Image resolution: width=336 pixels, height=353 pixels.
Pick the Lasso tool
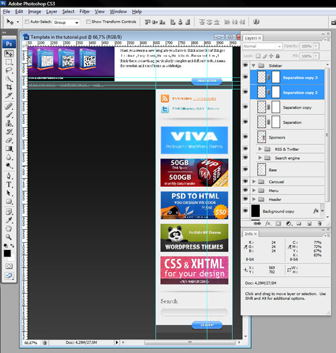[9, 70]
